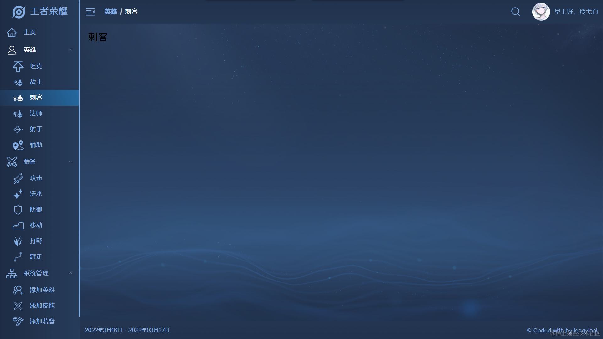Select the 射手 bow icon
The width and height of the screenshot is (603, 339).
coord(18,129)
